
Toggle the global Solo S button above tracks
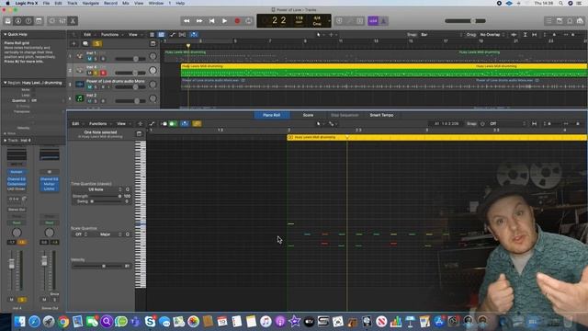[97, 43]
